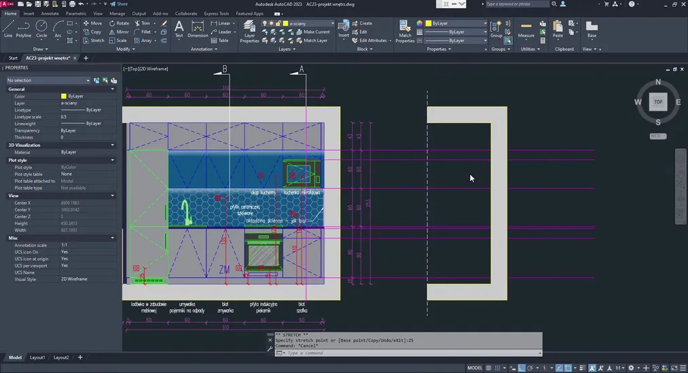This screenshot has width=688, height=373.
Task: Click the yellow ByLayer color swatch in ribbon
Action: tap(428, 23)
